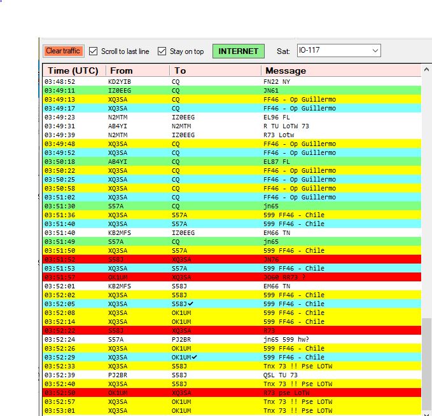Click the JN76 message in red row
The image size is (432, 416).
pos(271,259)
